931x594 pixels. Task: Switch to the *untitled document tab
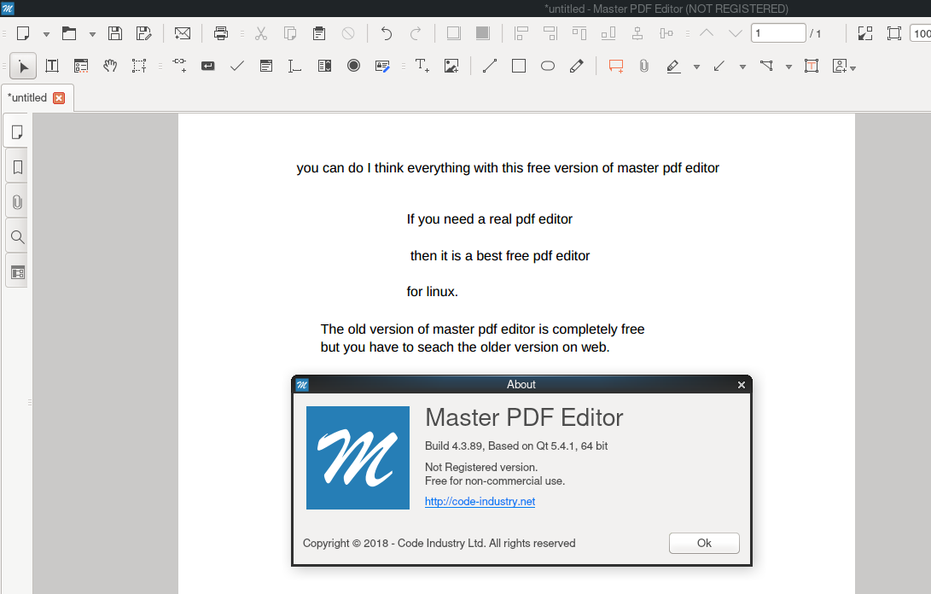tap(28, 97)
